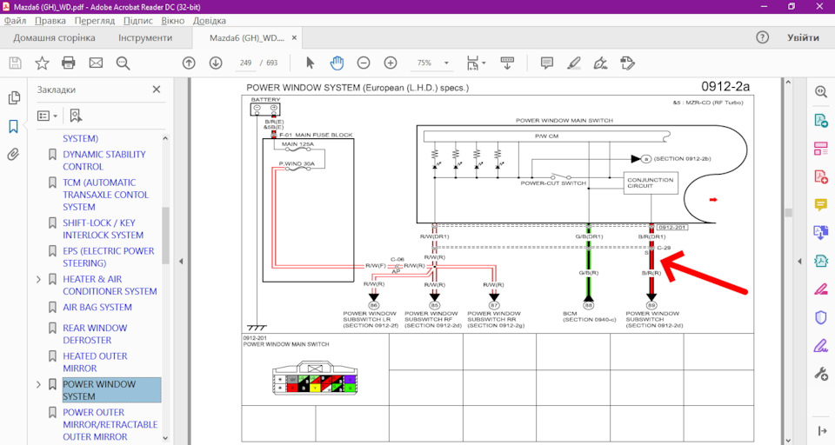Find current bookmark icon in bookmarks panel

tap(76, 116)
